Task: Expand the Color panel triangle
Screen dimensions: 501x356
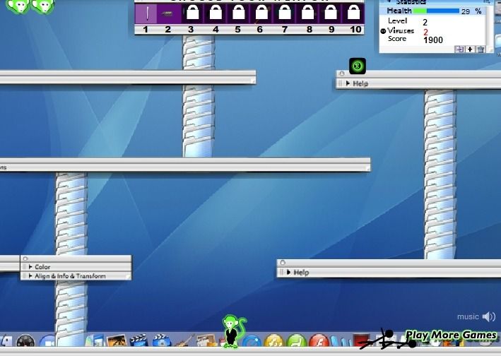Action: 30,266
